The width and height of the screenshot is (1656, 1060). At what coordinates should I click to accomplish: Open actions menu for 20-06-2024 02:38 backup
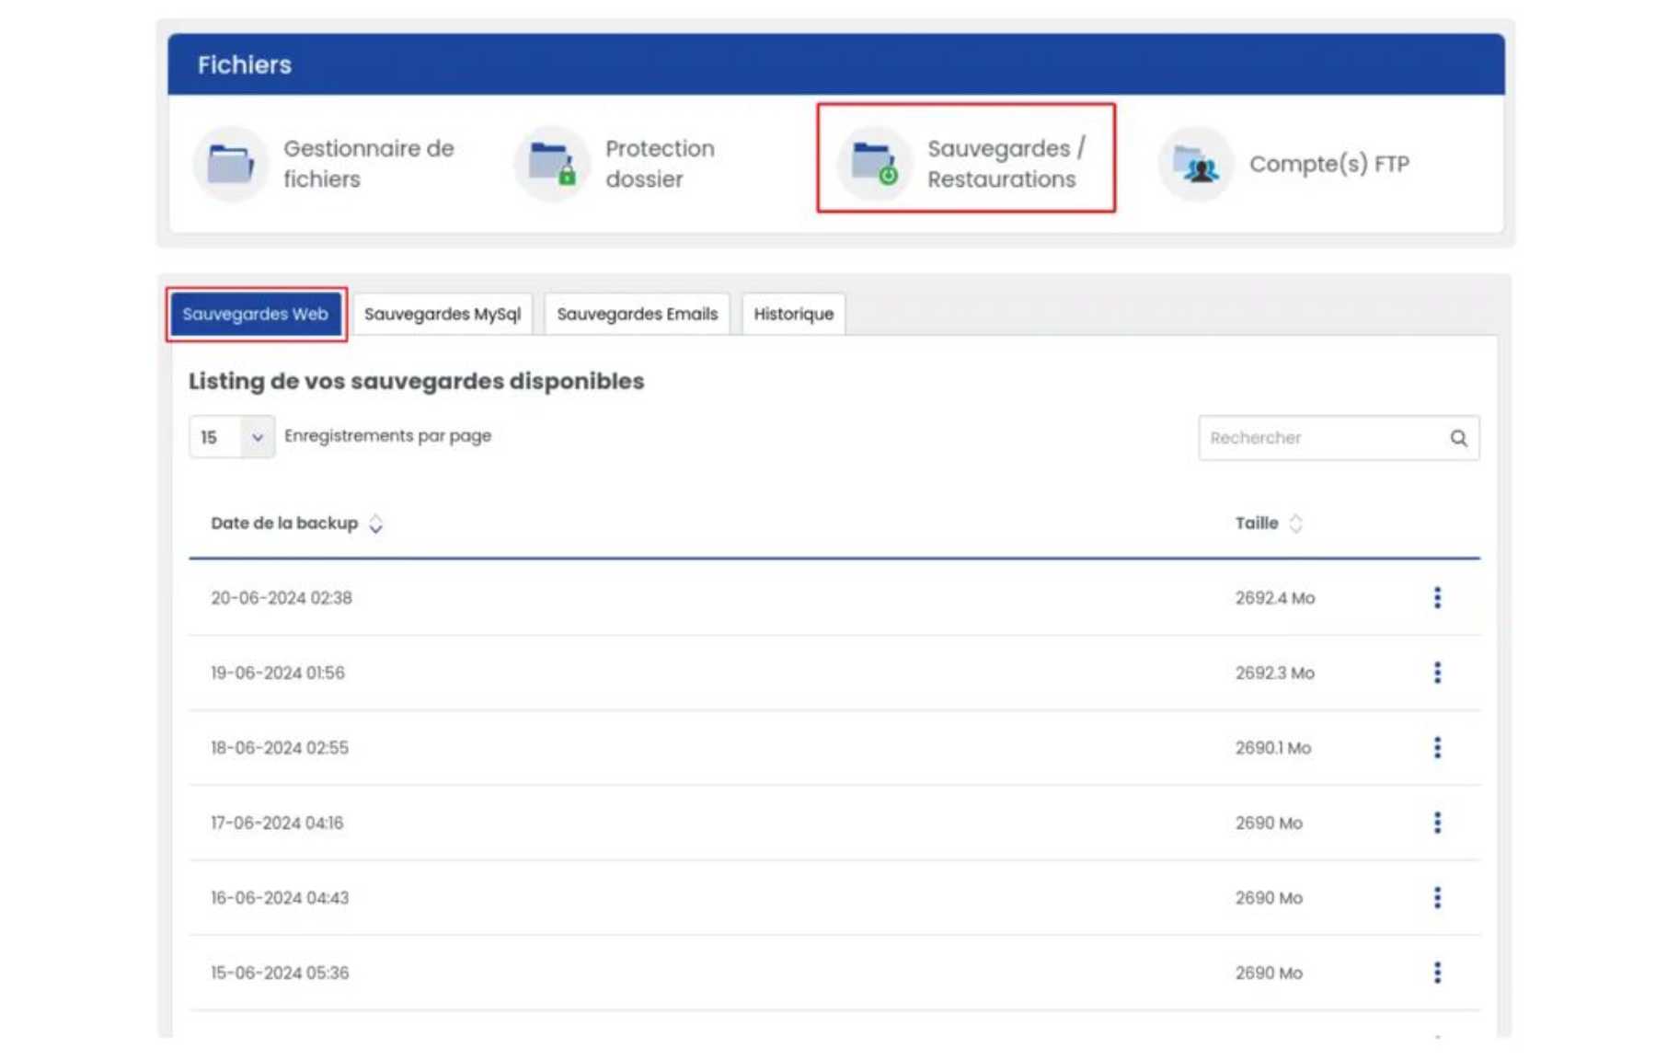[1437, 598]
